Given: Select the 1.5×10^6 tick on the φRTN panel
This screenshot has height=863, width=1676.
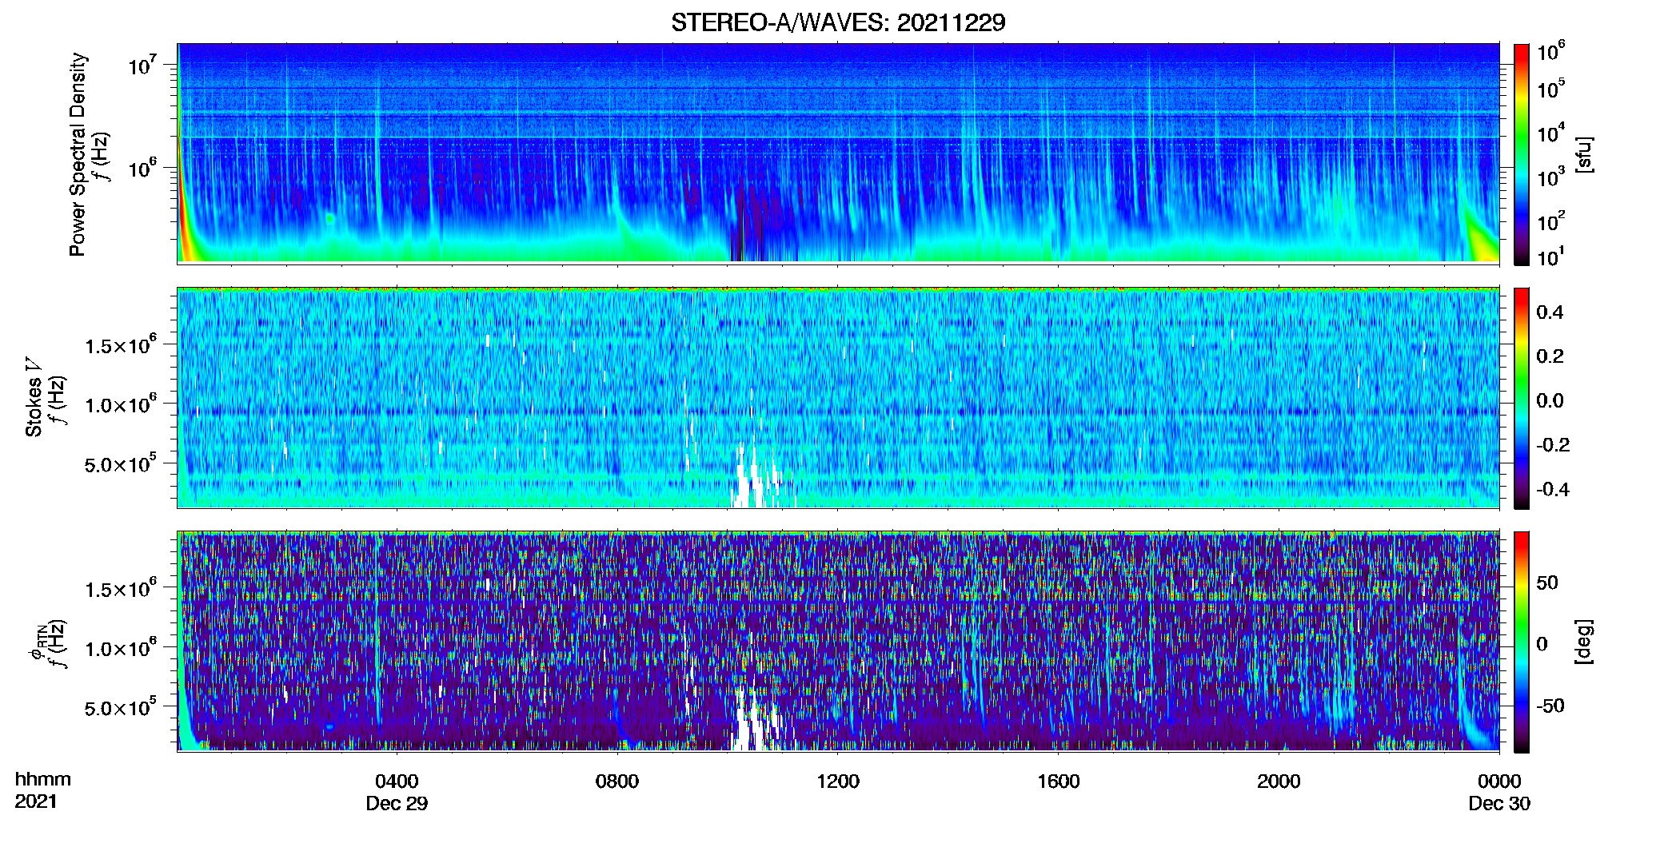Looking at the screenshot, I should [121, 589].
